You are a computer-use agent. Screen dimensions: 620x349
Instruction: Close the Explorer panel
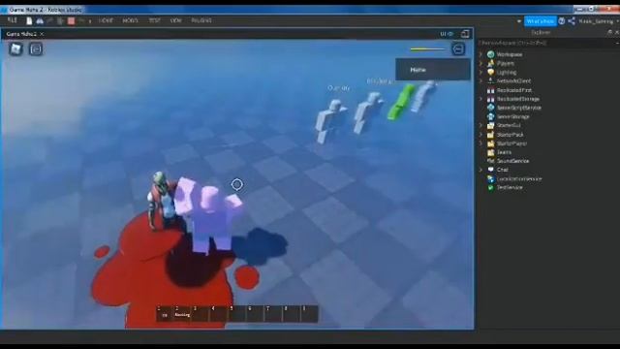(616, 32)
